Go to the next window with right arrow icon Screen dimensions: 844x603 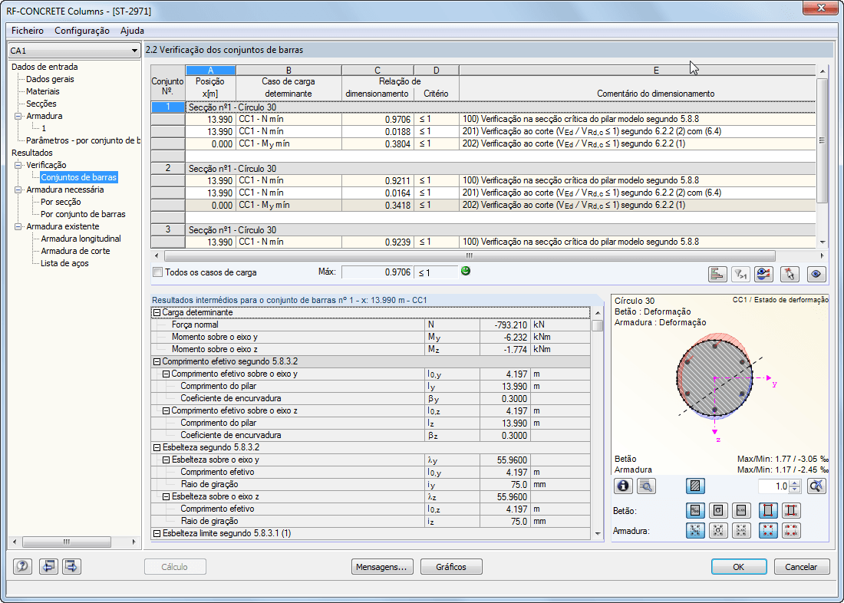[72, 567]
